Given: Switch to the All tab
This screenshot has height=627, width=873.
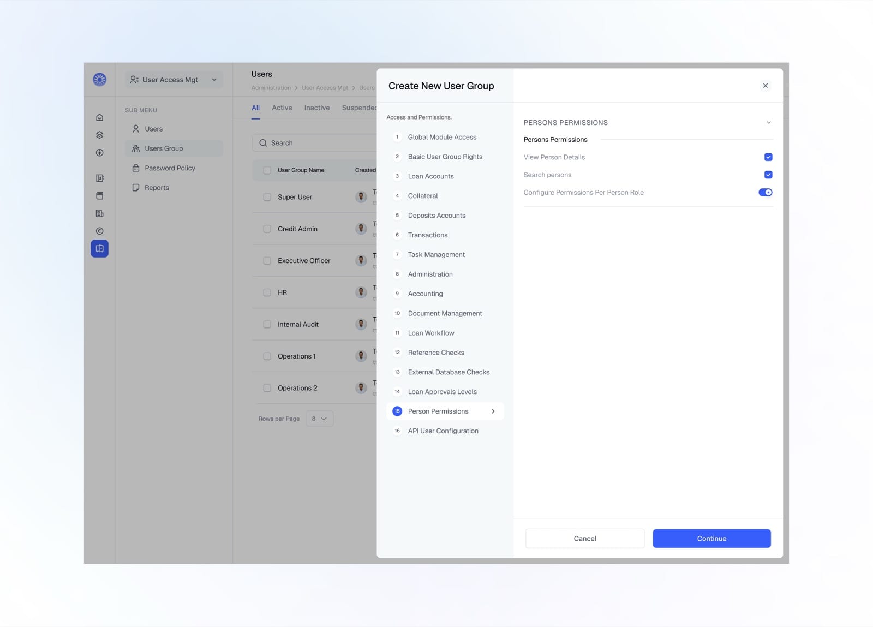Looking at the screenshot, I should point(255,108).
